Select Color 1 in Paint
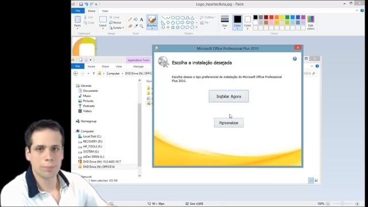368x207 pixels. coord(237,22)
